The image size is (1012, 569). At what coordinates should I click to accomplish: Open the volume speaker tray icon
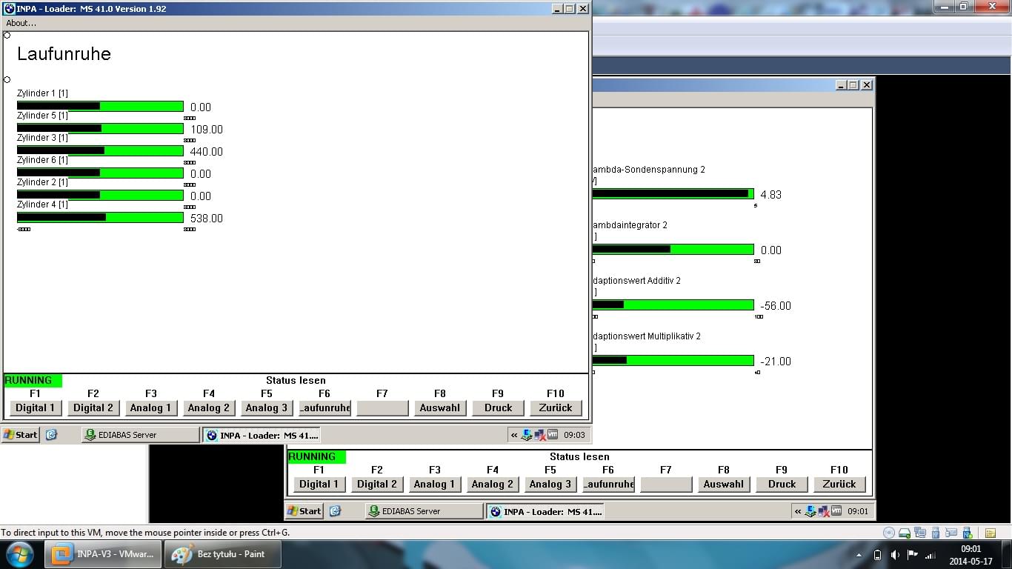[x=895, y=555]
